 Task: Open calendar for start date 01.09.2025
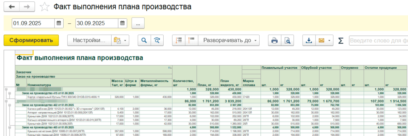pyautogui.click(x=59, y=23)
